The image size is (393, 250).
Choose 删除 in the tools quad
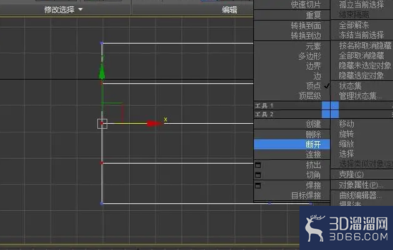(x=313, y=134)
